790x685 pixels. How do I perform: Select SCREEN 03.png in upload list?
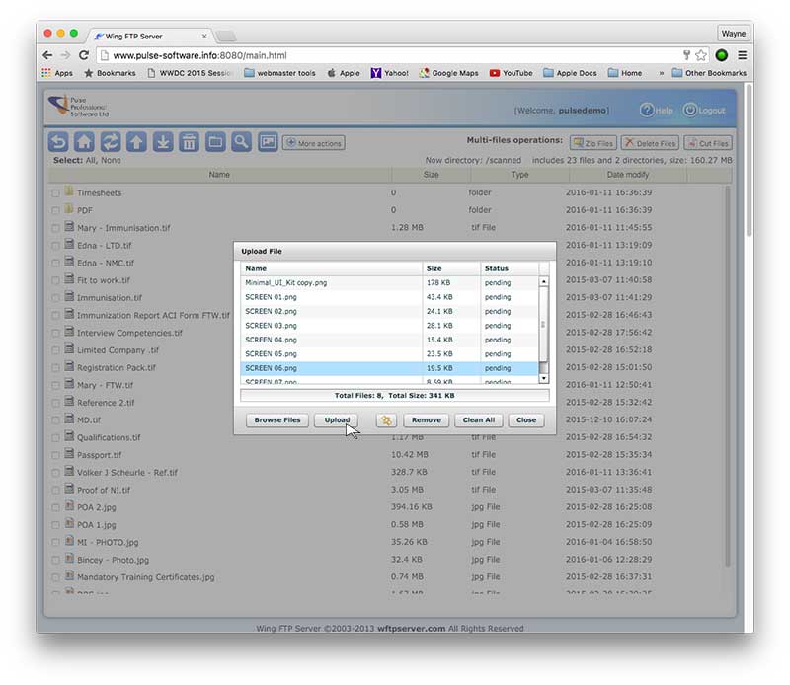point(271,325)
